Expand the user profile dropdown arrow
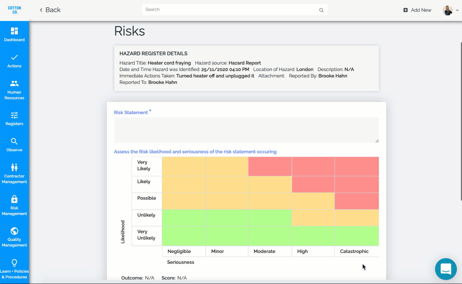Screen dimensions: 462x284 coord(457,10)
